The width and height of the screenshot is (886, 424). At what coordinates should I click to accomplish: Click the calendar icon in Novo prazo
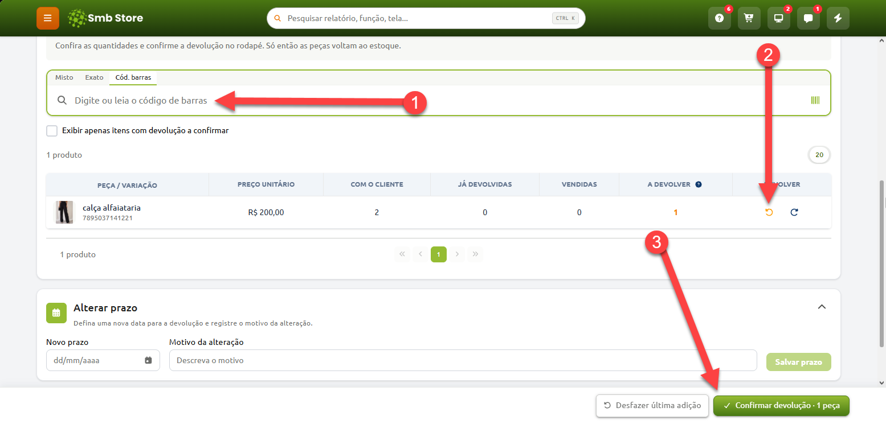pyautogui.click(x=148, y=360)
